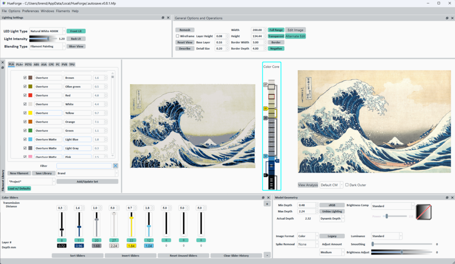Uncheck the Overture Red filament
The height and width of the screenshot is (264, 455).
click(25, 95)
